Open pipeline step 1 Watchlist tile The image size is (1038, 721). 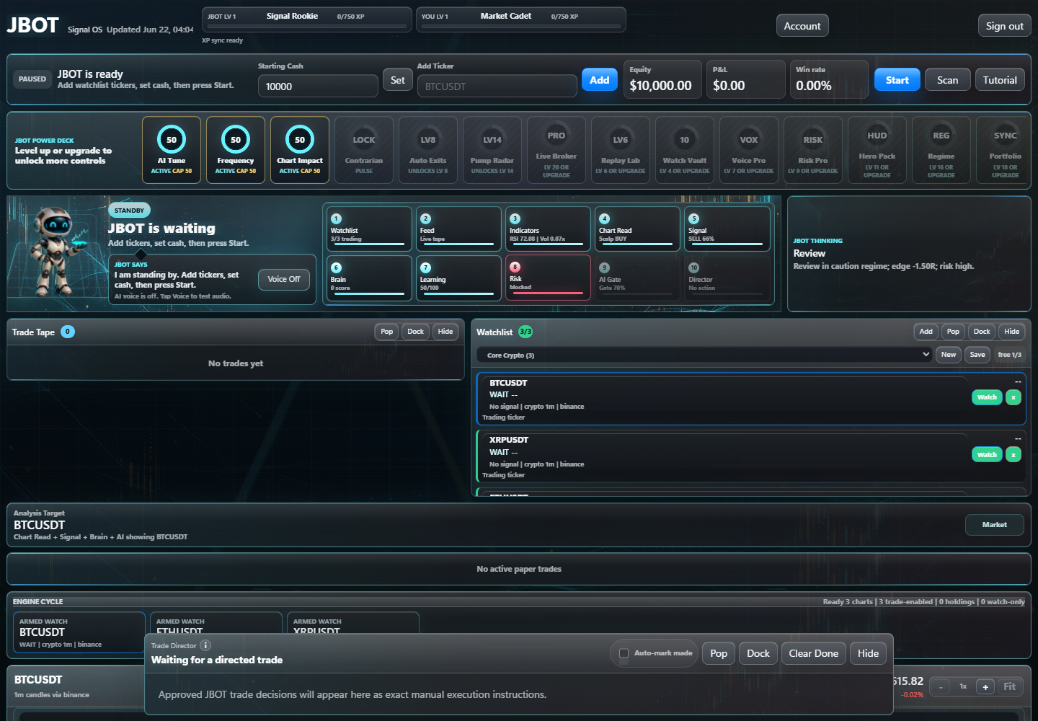point(369,229)
